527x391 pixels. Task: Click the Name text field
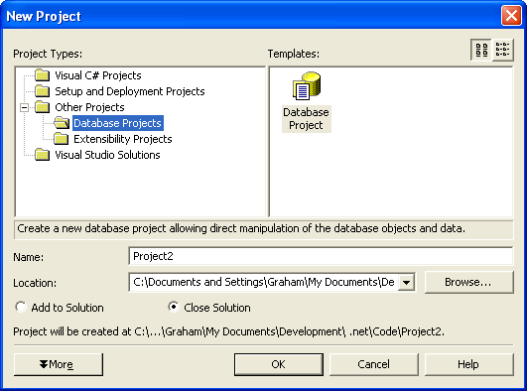click(321, 256)
